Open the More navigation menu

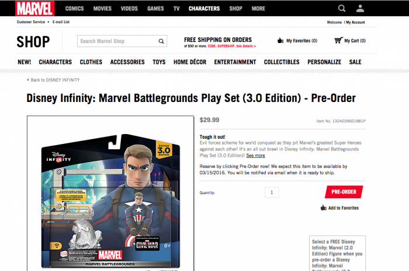[x=258, y=9]
